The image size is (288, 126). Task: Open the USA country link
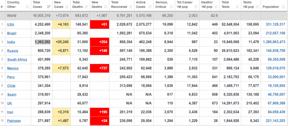coord(11,24)
